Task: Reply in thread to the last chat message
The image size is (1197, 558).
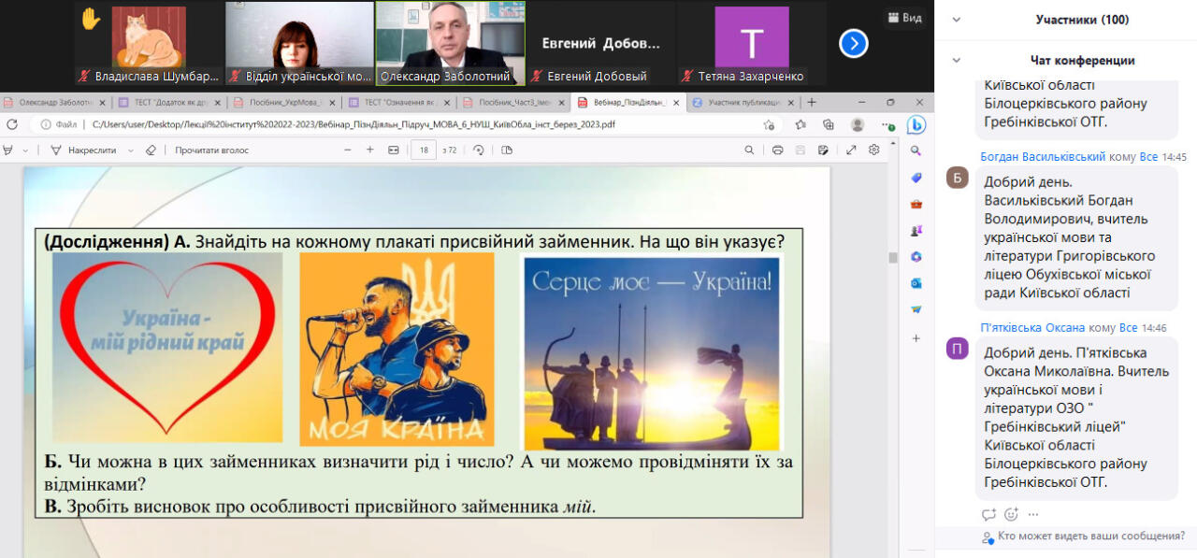Action: tap(988, 514)
